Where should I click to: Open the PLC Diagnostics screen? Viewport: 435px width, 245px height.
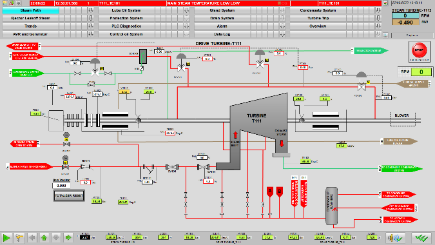[x=126, y=26]
